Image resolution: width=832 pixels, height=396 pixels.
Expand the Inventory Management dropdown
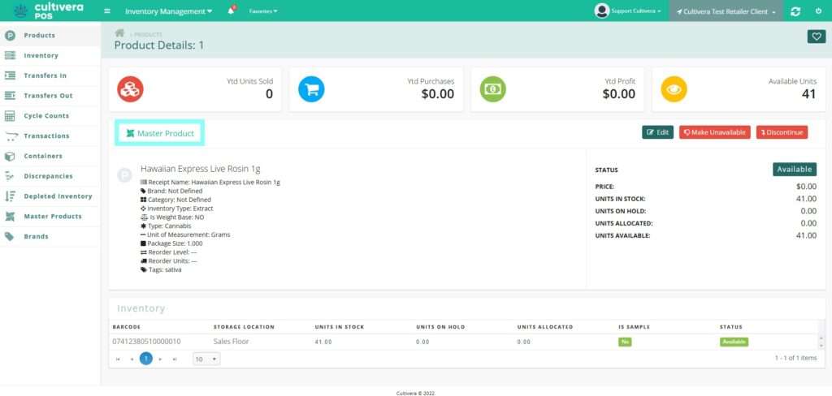point(168,11)
